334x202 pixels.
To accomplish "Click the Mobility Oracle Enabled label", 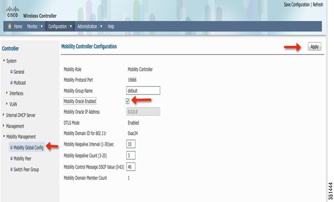I will pos(80,101).
